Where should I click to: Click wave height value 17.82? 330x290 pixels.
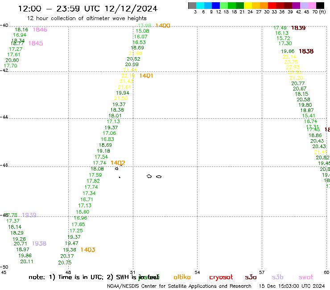click(x=93, y=181)
